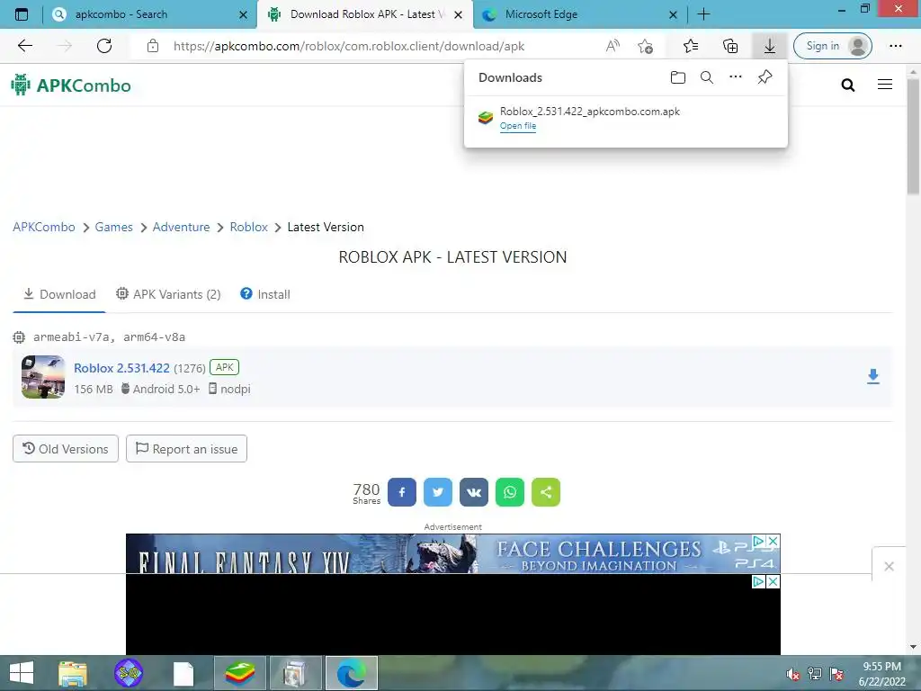
Task: Pin the Downloads panel
Action: (765, 77)
